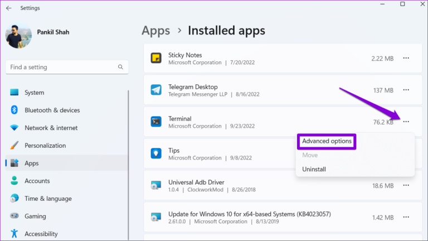Go back using the back arrow
The image size is (428, 241).
[x=8, y=8]
